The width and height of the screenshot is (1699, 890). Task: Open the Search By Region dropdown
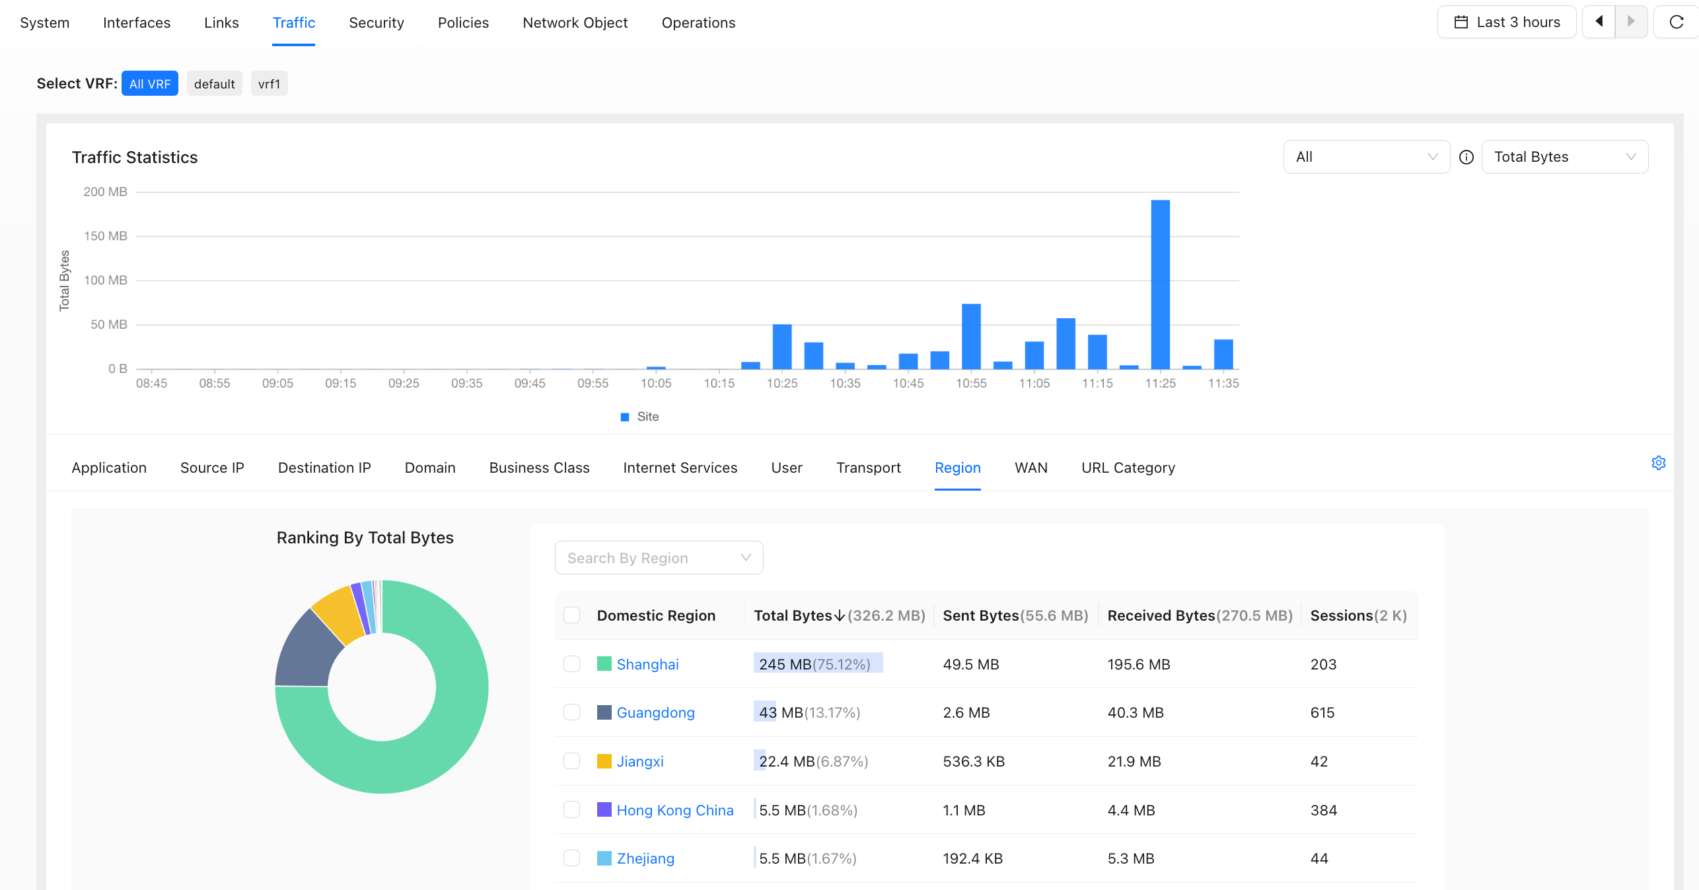click(659, 558)
